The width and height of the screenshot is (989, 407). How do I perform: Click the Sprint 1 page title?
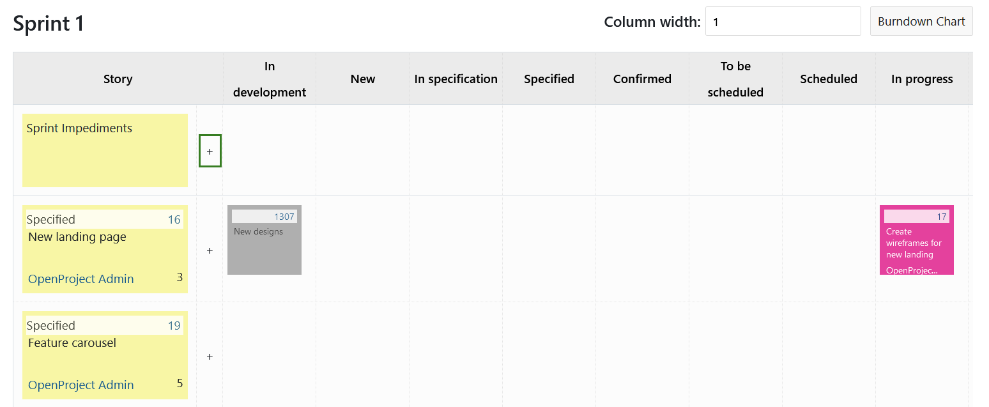48,23
